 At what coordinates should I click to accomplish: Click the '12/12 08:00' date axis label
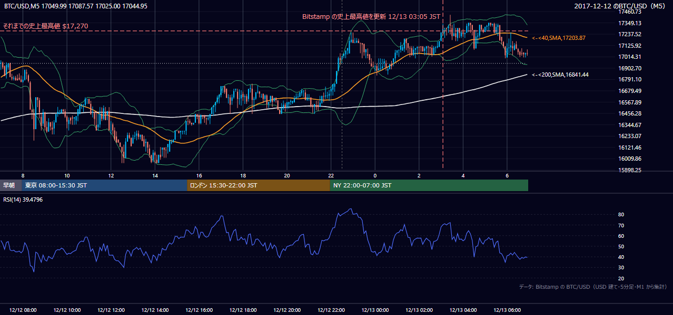[x=23, y=310]
